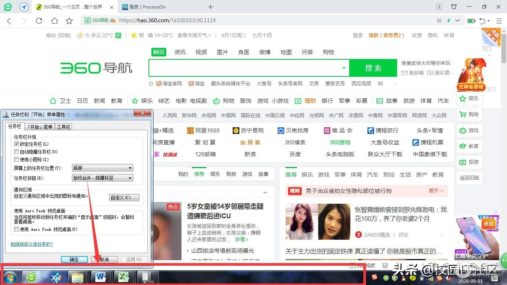Open the Word icon on the taskbar
507x285 pixels.
click(x=100, y=277)
